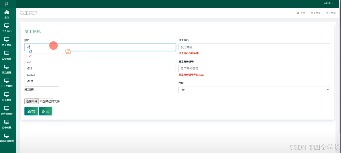Click 设备管理 sidebar menu label
The image size is (341, 153).
(7, 59)
